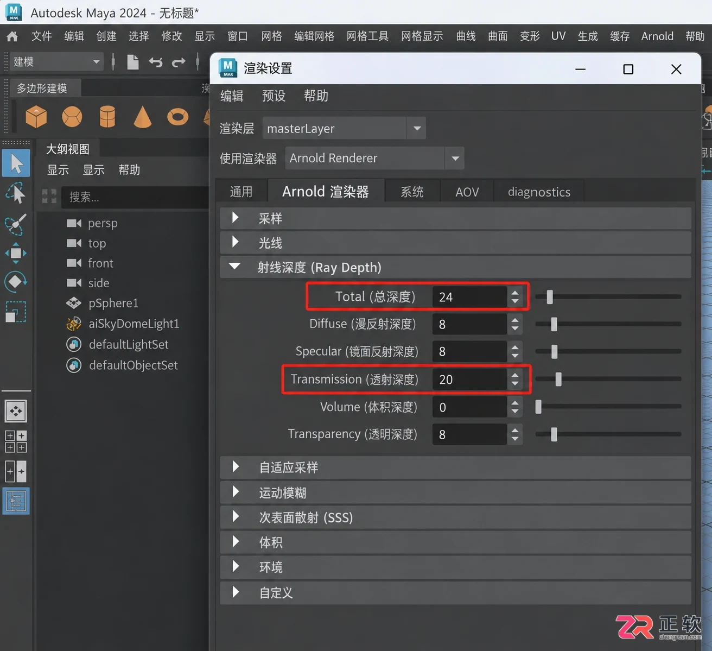Switch to the 通用 tab
Viewport: 712px width, 651px height.
point(241,192)
